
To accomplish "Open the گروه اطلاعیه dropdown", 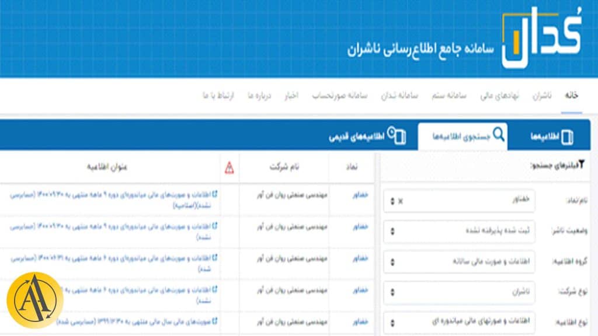I will pyautogui.click(x=459, y=262).
